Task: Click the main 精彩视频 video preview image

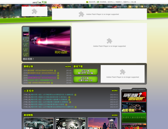Action: [50, 41]
